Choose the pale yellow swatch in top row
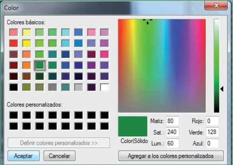 tap(26, 32)
